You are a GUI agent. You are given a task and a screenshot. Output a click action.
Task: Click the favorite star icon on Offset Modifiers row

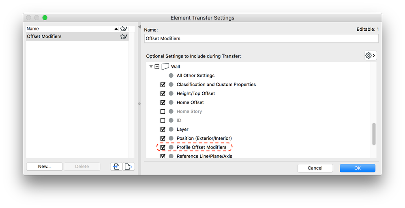pos(124,36)
